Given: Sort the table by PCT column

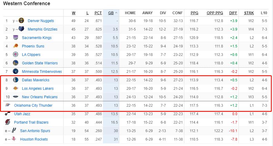Looking at the screenshot, I should [x=98, y=13].
